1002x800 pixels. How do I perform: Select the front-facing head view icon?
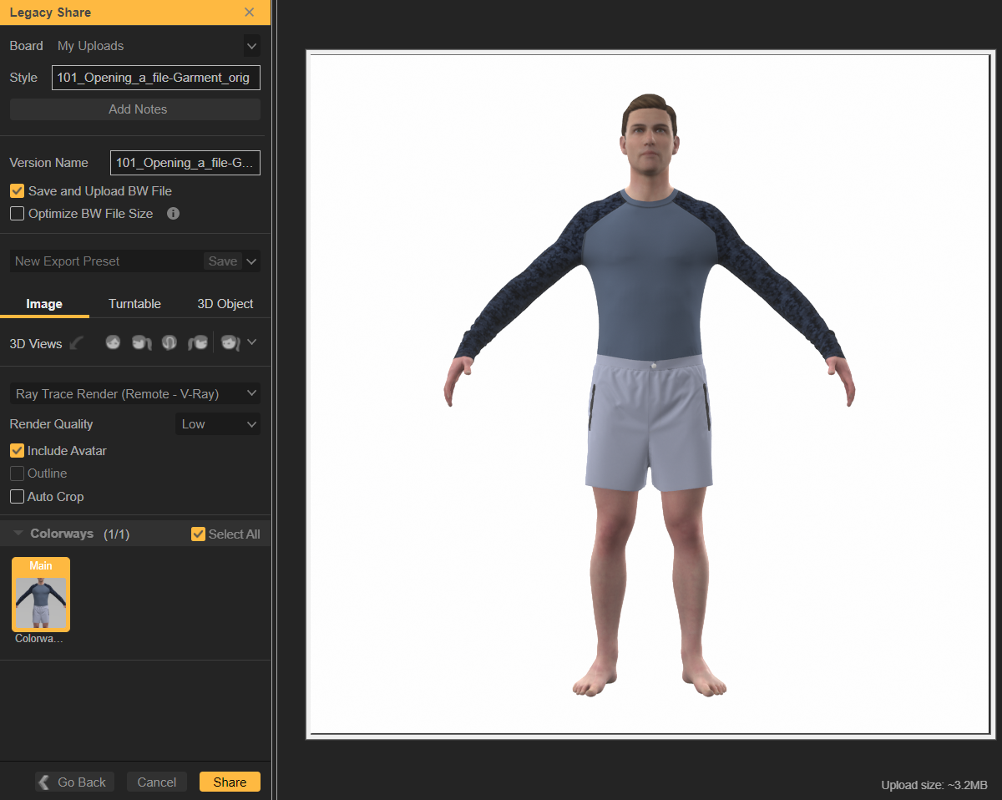click(114, 343)
